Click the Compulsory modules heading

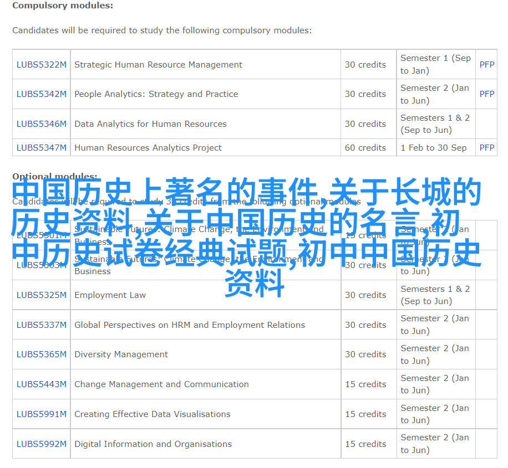coord(62,6)
